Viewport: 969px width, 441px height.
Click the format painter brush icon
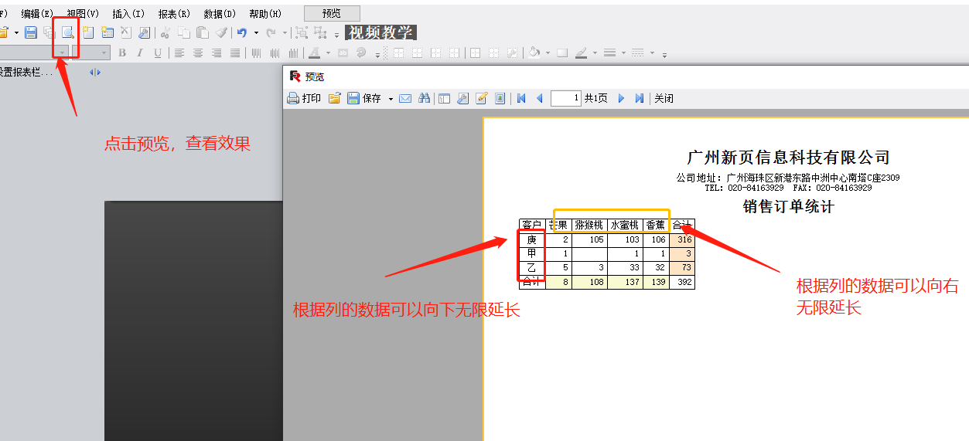221,32
